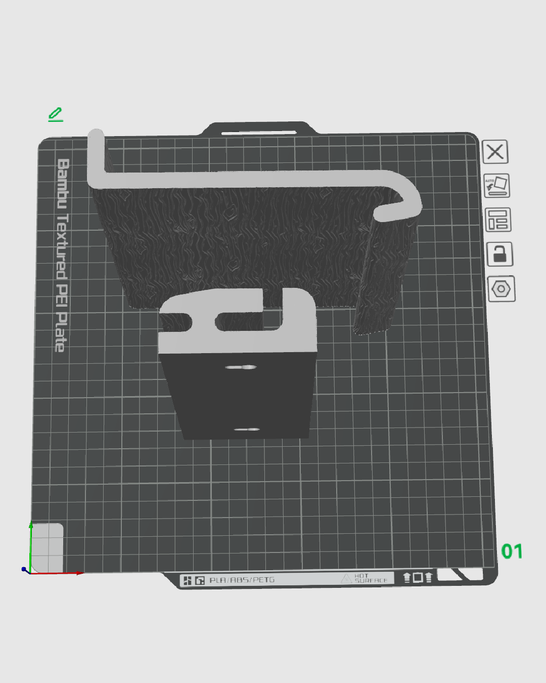The width and height of the screenshot is (546, 683).
Task: Click the green plate number 01
Action: [x=512, y=551]
